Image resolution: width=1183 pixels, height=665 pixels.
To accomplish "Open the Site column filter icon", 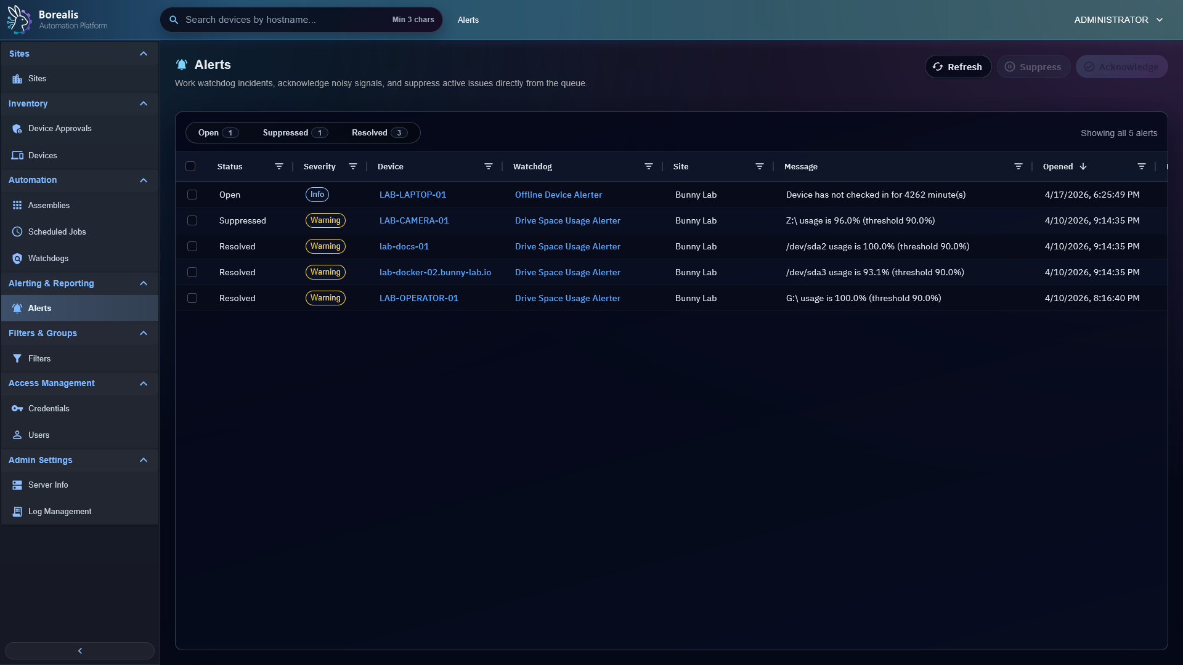I will 760,166.
